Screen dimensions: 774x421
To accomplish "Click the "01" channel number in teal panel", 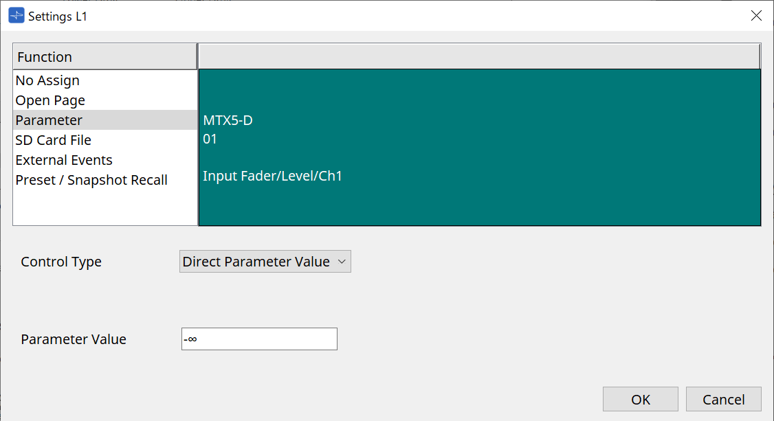I will (x=208, y=139).
